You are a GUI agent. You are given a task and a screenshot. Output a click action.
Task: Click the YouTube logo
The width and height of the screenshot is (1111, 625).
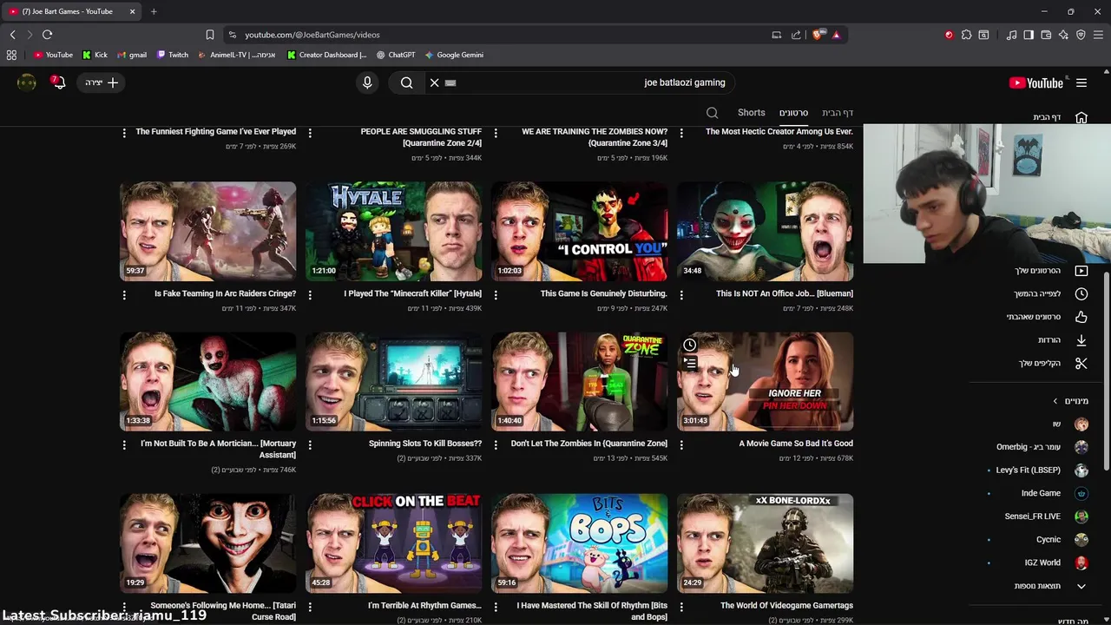1036,82
